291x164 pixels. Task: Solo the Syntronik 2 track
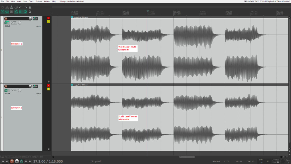point(48,89)
